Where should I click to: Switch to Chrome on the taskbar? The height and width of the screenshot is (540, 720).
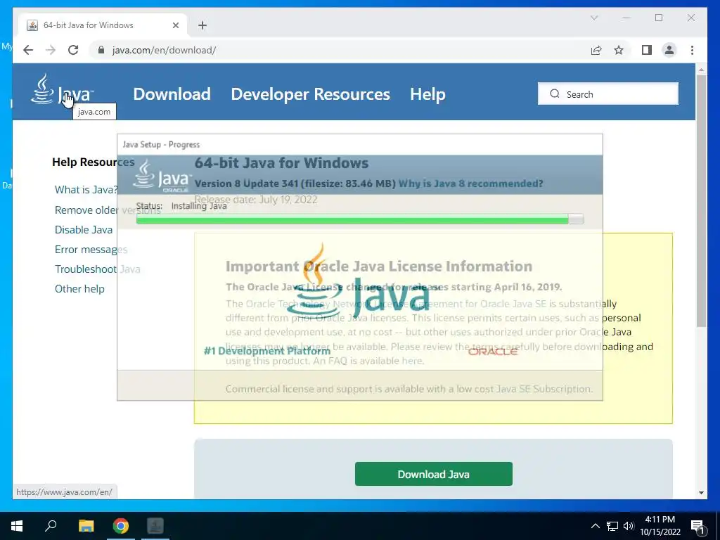[x=121, y=526]
